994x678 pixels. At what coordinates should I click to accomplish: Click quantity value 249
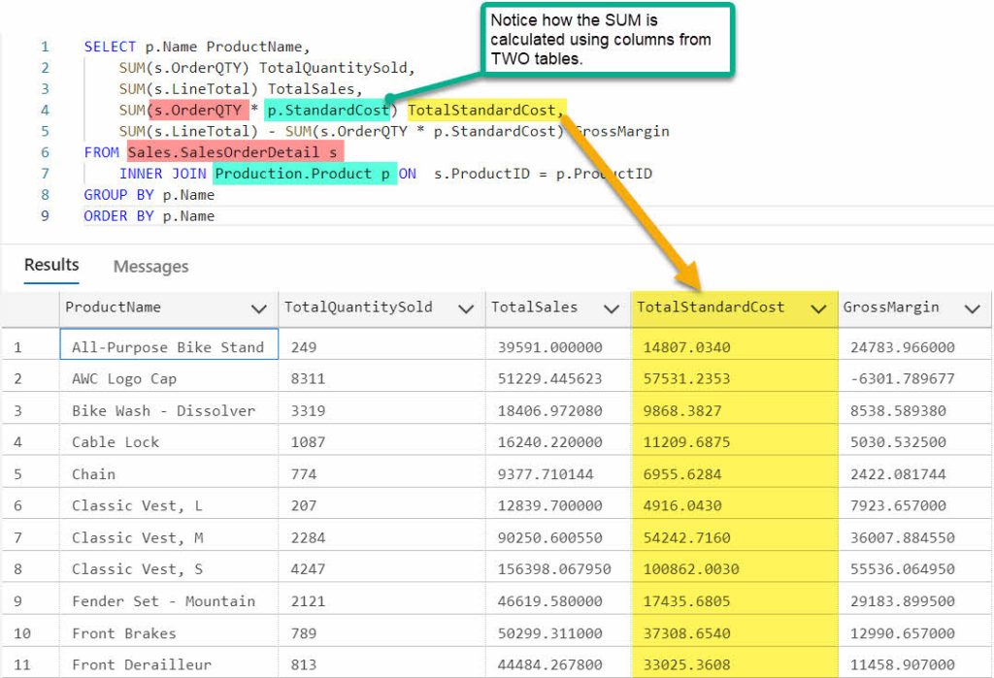pyautogui.click(x=304, y=347)
